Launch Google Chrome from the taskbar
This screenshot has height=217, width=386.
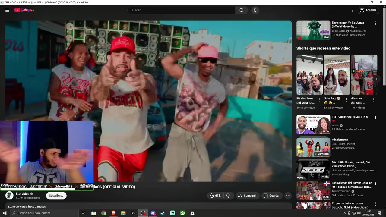point(104,213)
